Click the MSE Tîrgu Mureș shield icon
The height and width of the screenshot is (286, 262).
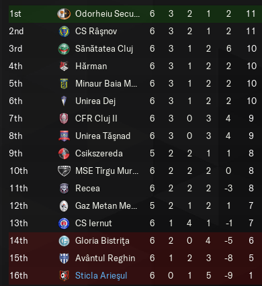64,171
